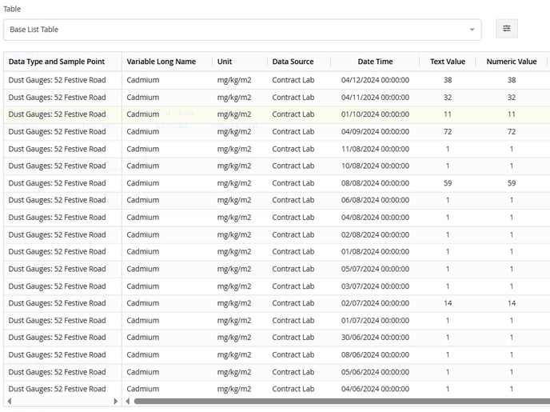Click the Data Source column header
The image size is (550, 412).
tap(293, 62)
